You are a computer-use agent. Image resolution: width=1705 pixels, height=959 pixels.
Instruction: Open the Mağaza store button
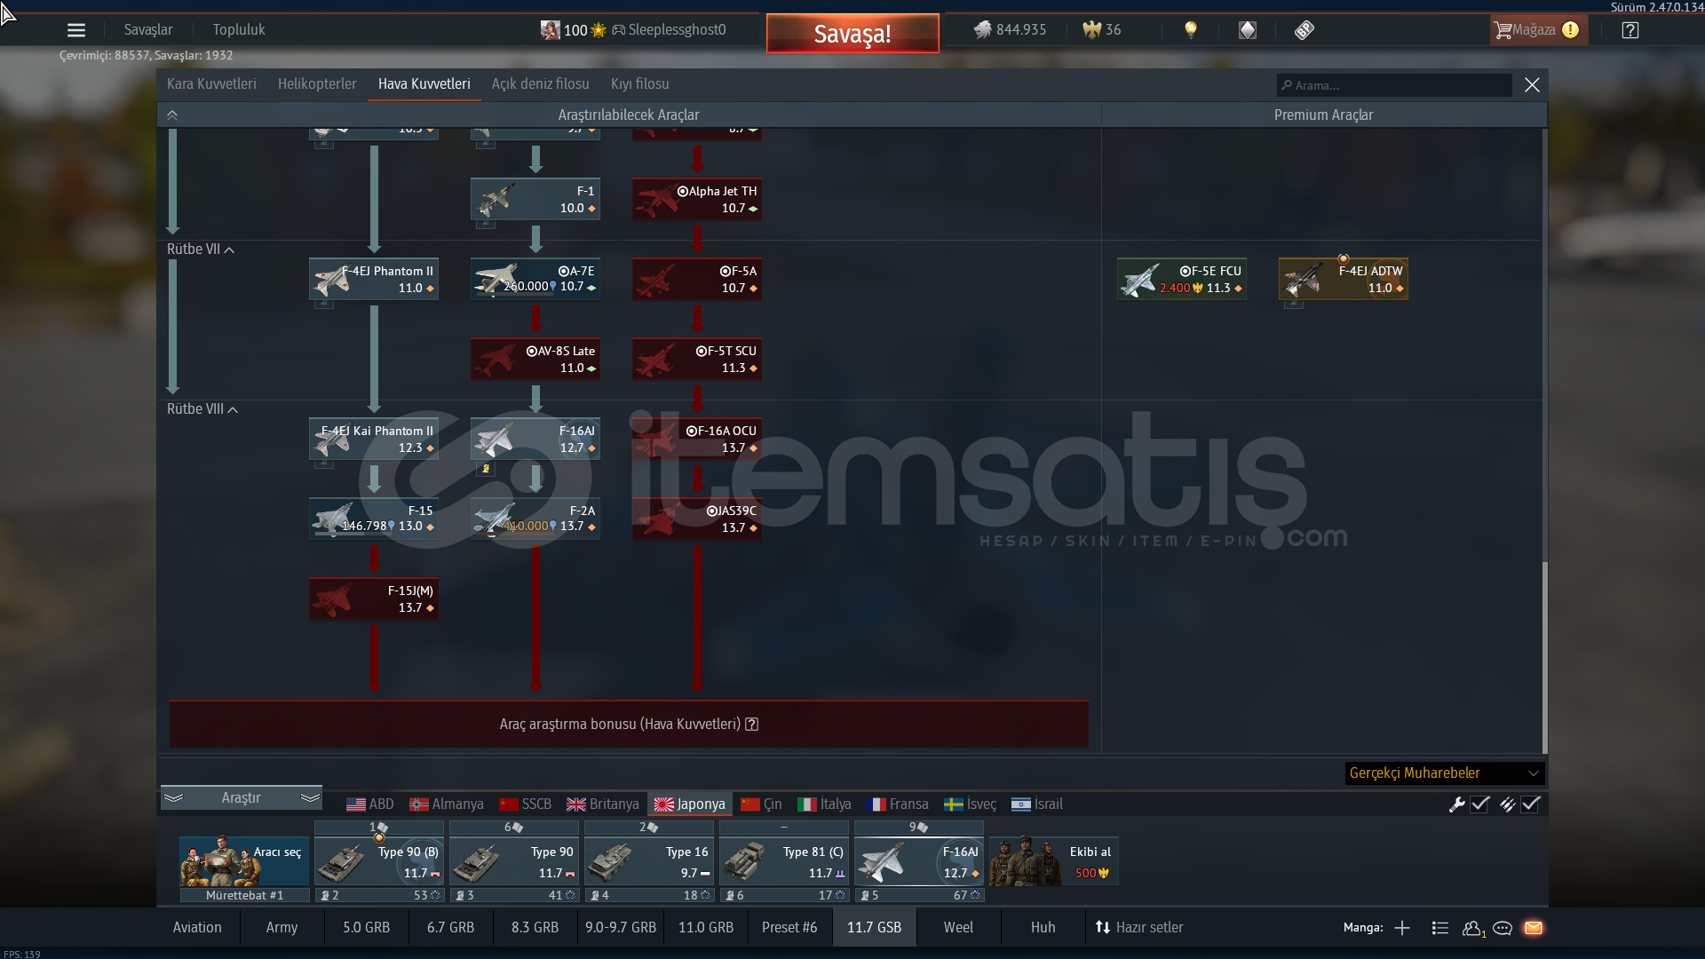click(1537, 30)
